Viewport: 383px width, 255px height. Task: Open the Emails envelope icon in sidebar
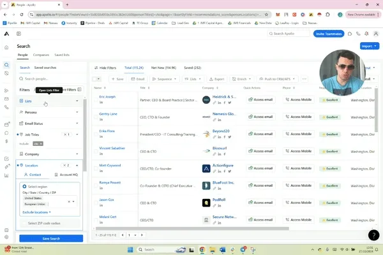point(6,99)
